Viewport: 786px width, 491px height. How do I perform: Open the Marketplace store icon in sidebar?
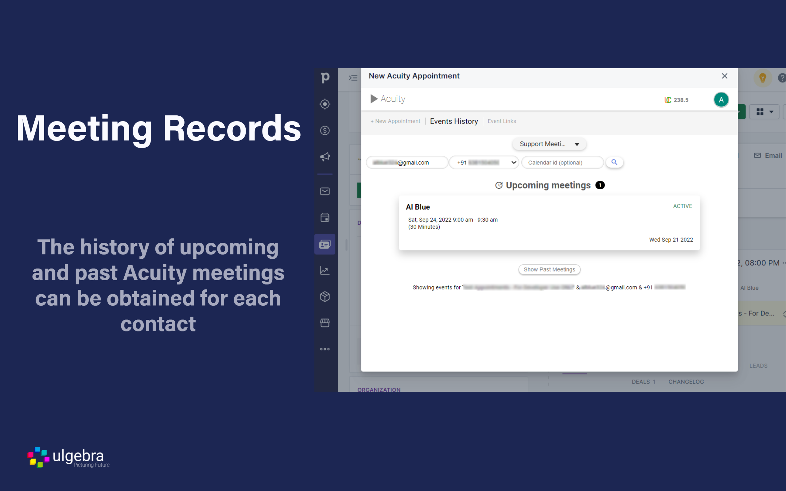(325, 323)
